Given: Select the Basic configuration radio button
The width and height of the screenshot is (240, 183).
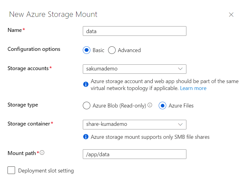Looking at the screenshot, I should pos(87,50).
